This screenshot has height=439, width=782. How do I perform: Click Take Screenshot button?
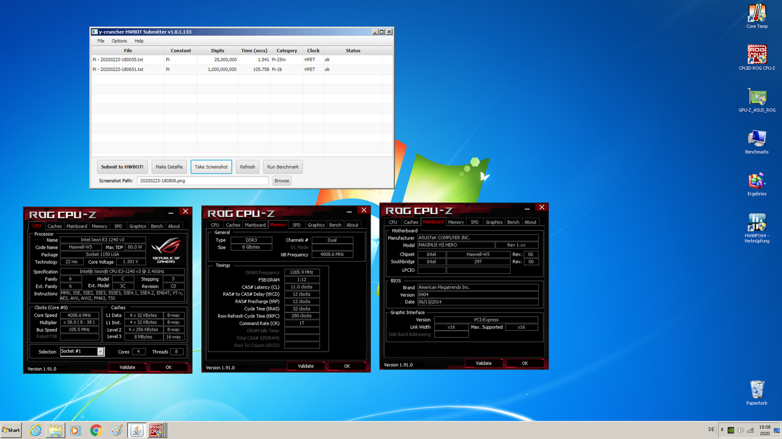(211, 167)
